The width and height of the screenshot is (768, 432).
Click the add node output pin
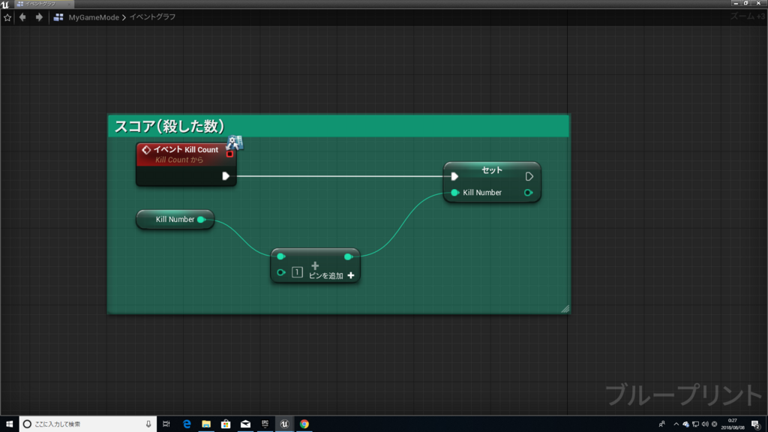click(x=348, y=256)
